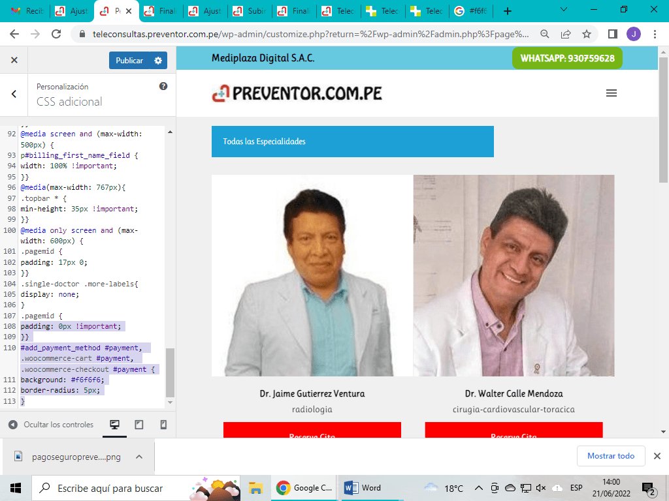Reserve appointment with Dr. Jaime Gutierrez

click(x=312, y=430)
